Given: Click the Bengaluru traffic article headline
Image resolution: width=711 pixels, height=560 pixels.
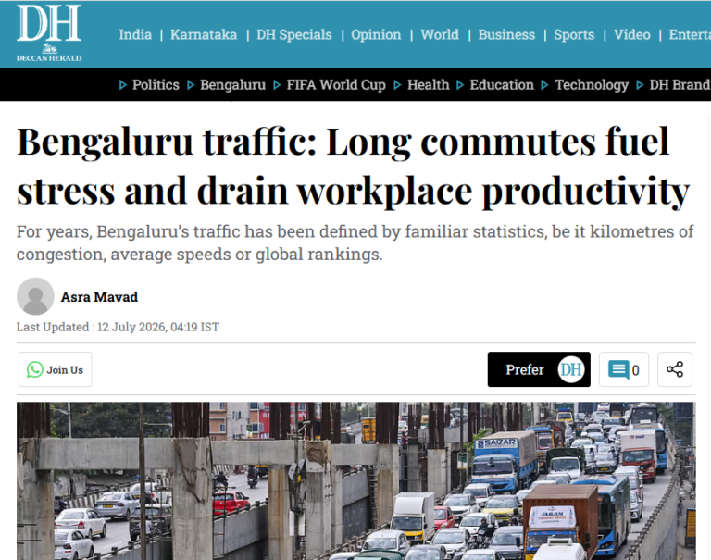Looking at the screenshot, I should coord(354,167).
